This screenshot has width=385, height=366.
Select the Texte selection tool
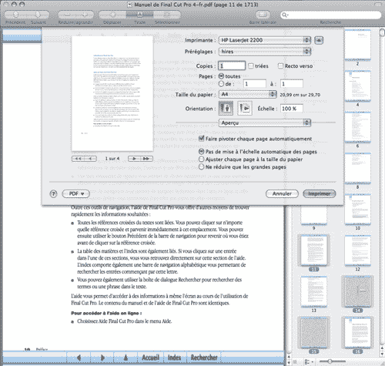coord(139,14)
